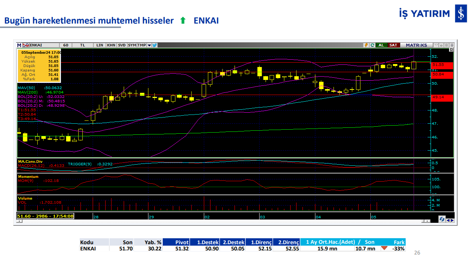Toggle the KHN button in toolbar
Image resolution: width=469 pixels, height=260 pixels.
(x=111, y=45)
